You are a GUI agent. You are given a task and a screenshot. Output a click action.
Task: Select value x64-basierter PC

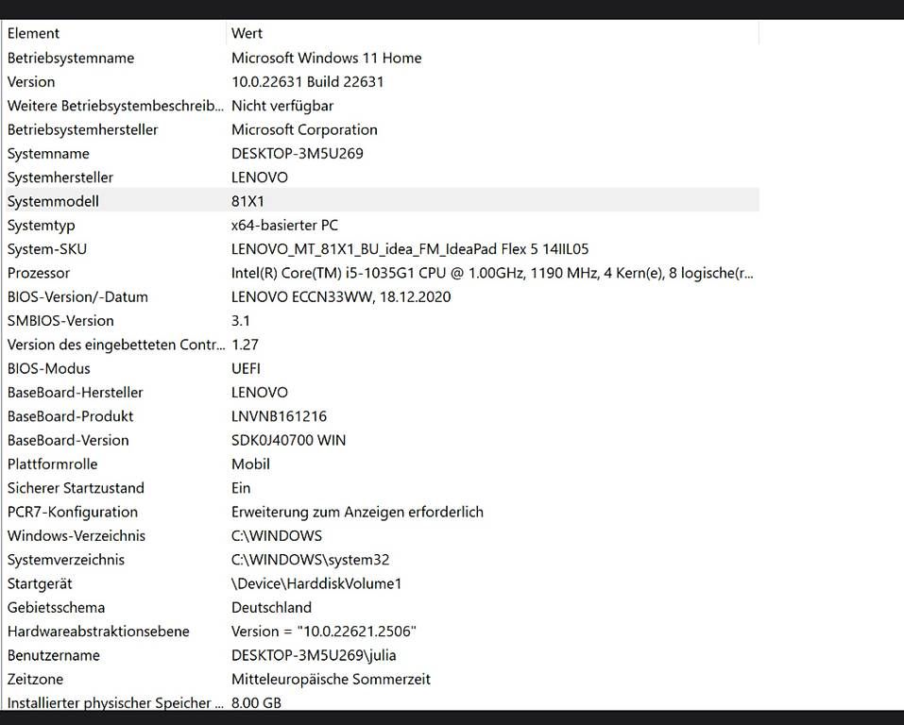tap(285, 226)
